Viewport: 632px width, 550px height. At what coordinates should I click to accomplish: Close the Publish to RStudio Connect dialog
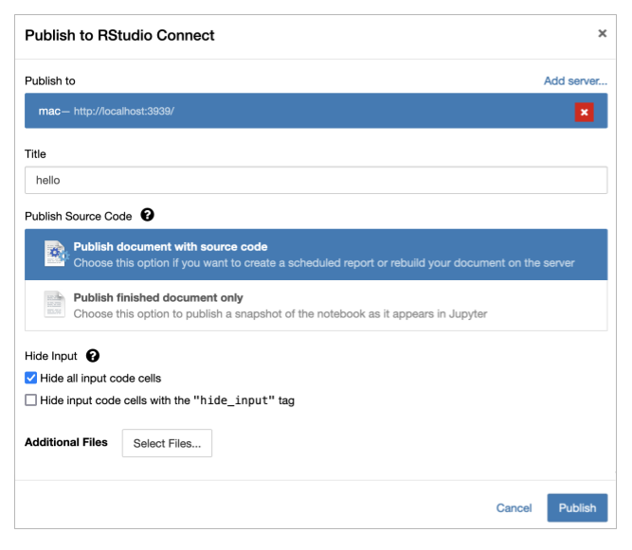[x=602, y=33]
